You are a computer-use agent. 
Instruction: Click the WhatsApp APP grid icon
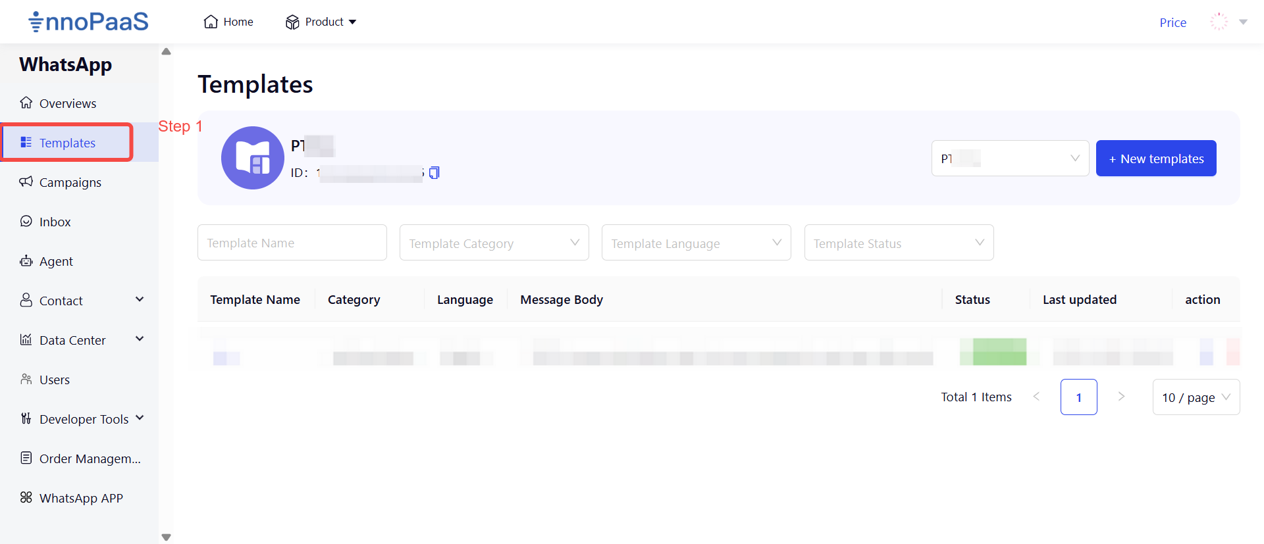tap(26, 497)
